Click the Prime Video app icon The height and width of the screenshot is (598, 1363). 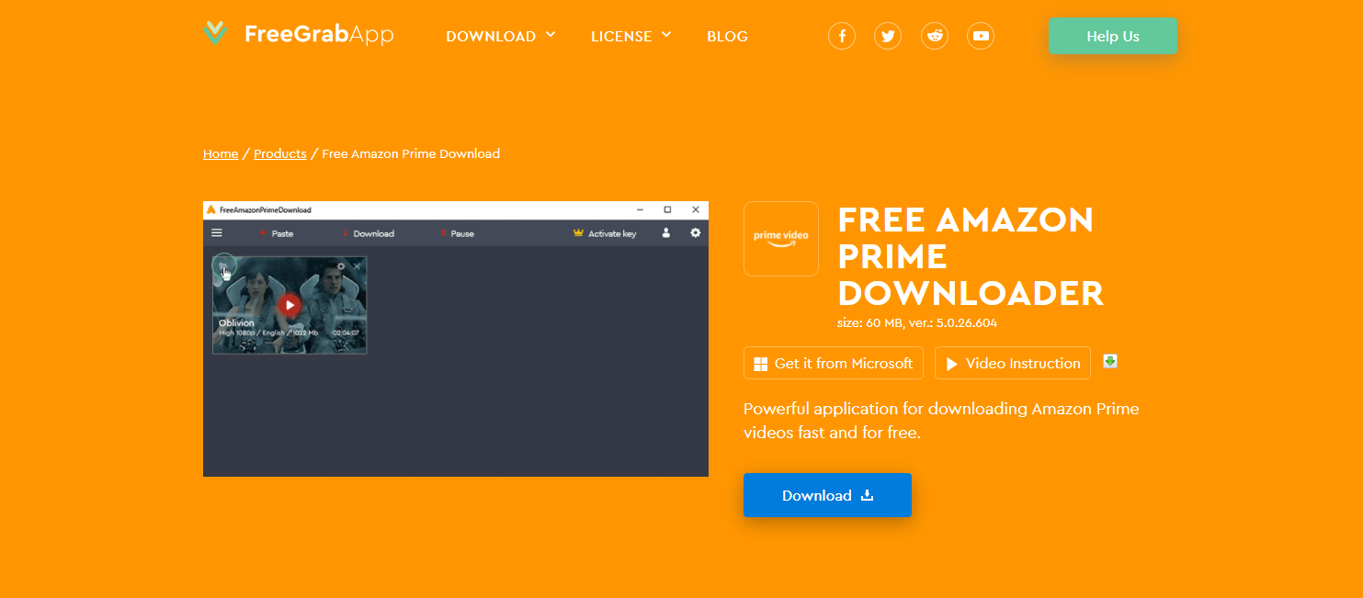pyautogui.click(x=781, y=239)
